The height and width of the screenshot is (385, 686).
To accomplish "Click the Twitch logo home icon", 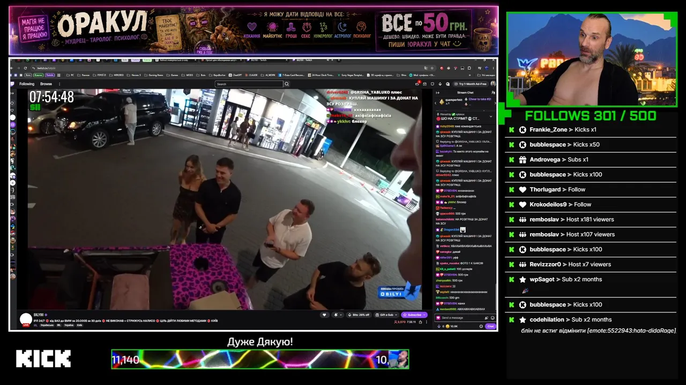I will tap(12, 84).
